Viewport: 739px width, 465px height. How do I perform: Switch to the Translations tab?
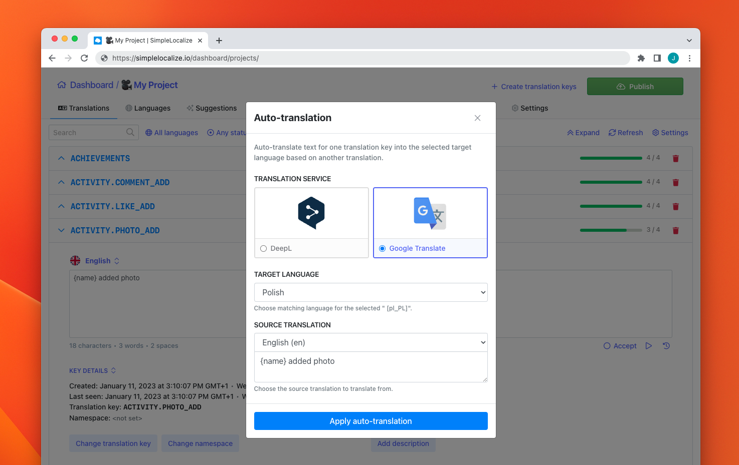tap(83, 108)
